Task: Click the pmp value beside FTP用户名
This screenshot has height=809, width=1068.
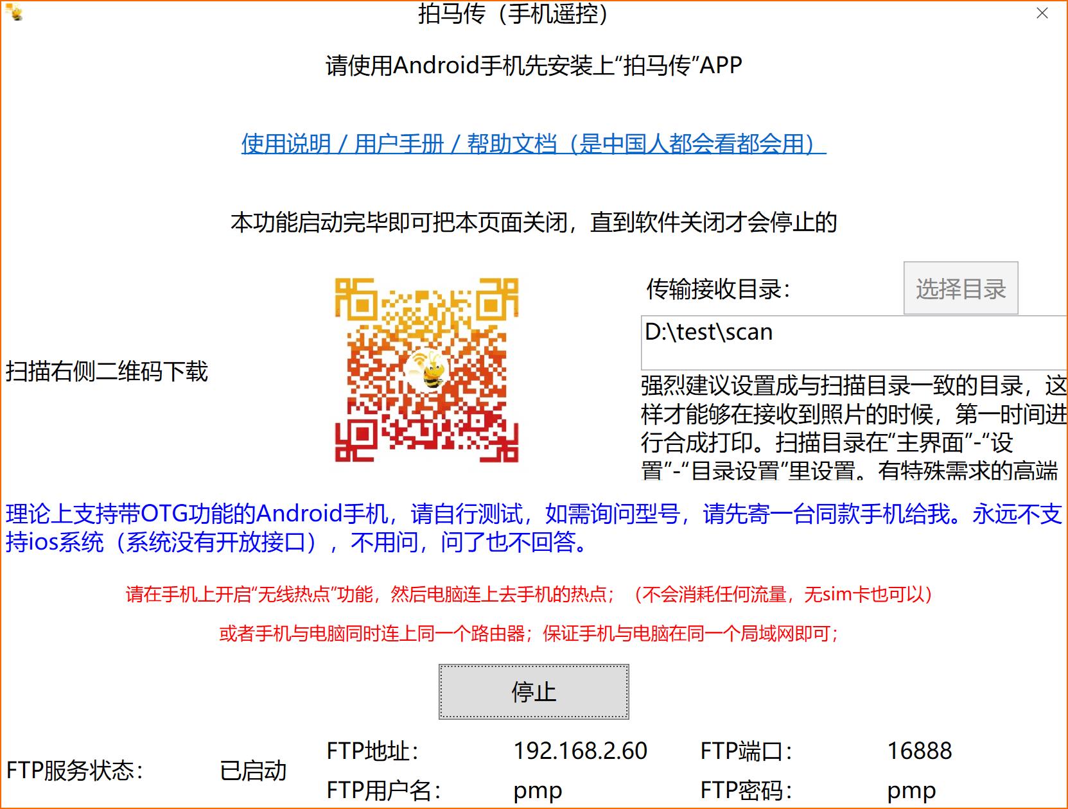Action: coord(538,790)
